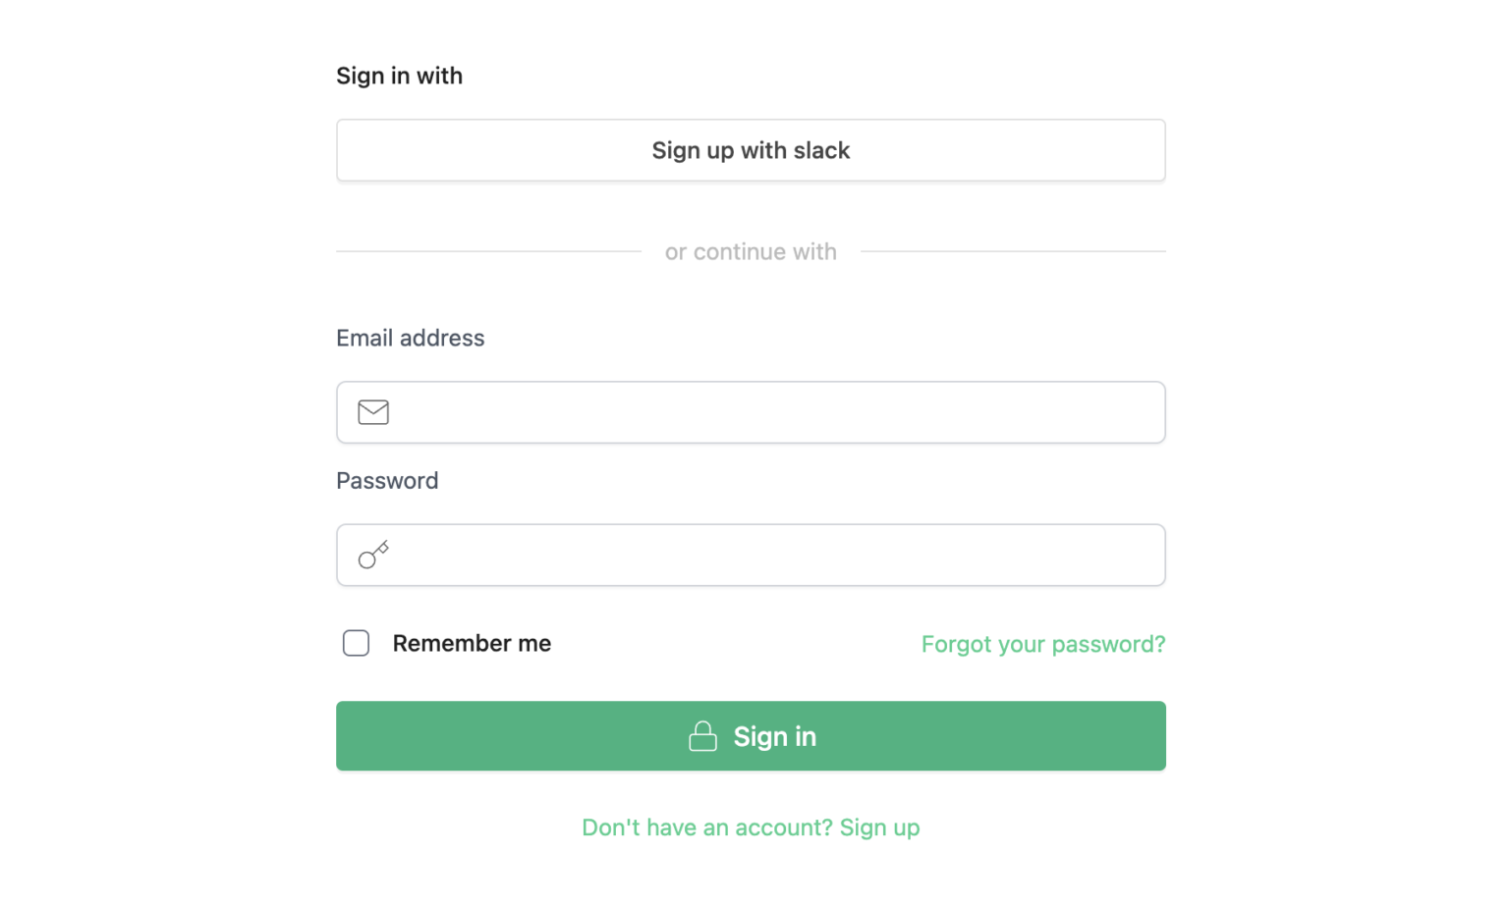
Task: Focus the Password input field
Action: click(776, 555)
